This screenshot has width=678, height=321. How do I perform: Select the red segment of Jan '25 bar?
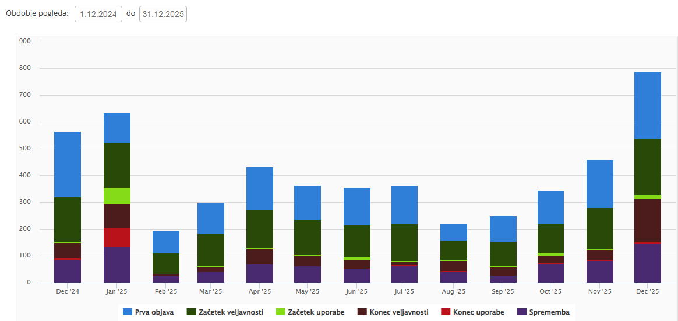click(x=117, y=238)
